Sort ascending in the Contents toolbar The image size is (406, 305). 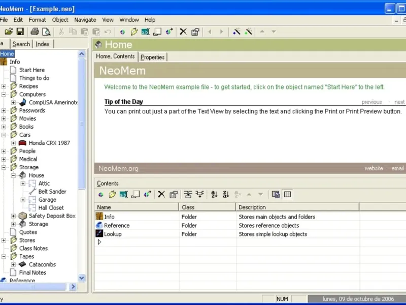click(214, 194)
